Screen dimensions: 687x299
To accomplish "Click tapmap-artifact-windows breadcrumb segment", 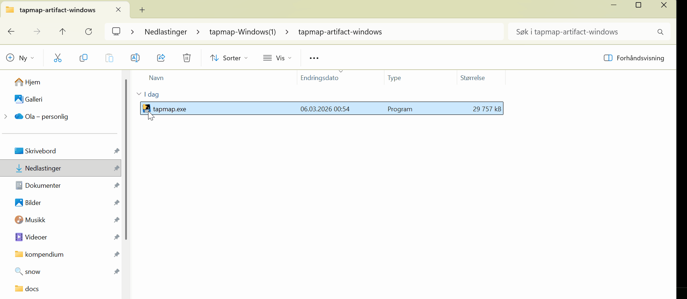I will pyautogui.click(x=340, y=32).
